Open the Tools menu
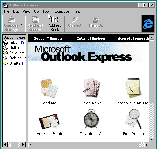Viewport: 157px width, 149px height. pyautogui.click(x=47, y=11)
